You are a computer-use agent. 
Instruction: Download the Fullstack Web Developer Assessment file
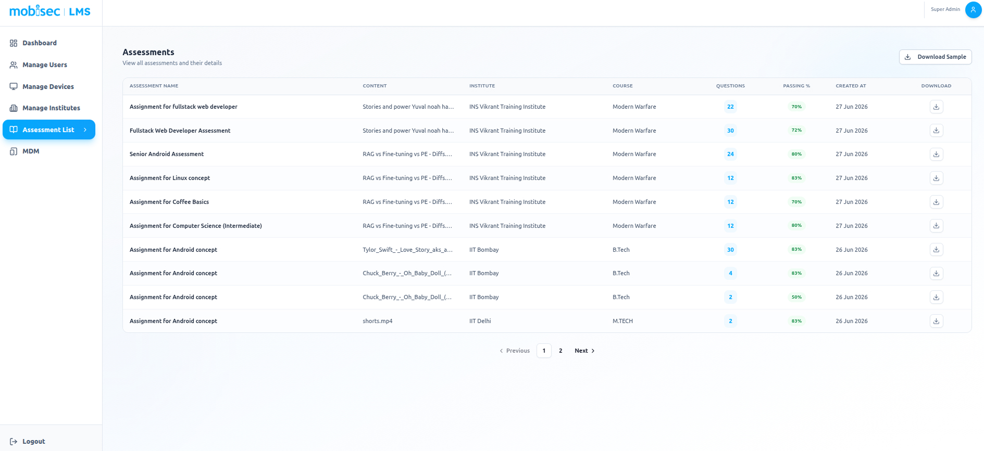[x=936, y=131]
